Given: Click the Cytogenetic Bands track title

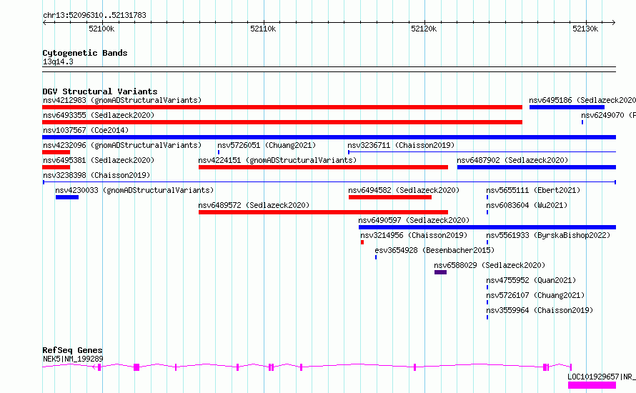Looking at the screenshot, I should pyautogui.click(x=85, y=53).
